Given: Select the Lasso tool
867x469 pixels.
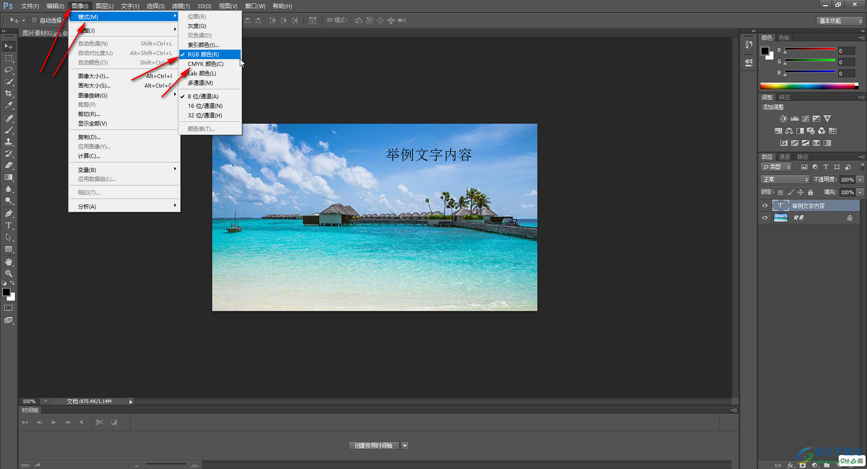Looking at the screenshot, I should point(9,70).
